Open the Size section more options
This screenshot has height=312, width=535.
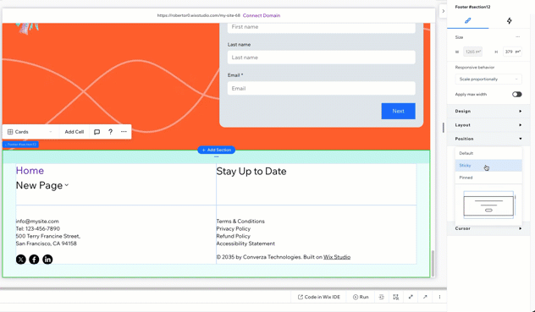517,37
